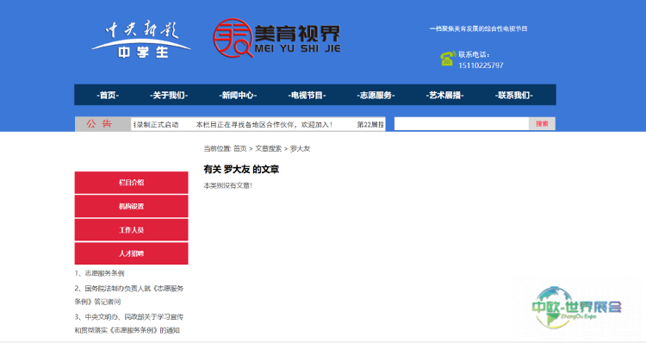646x343 pixels.
Task: Open the 国务院法制办负责人 答记者问 link
Action: [x=129, y=295]
